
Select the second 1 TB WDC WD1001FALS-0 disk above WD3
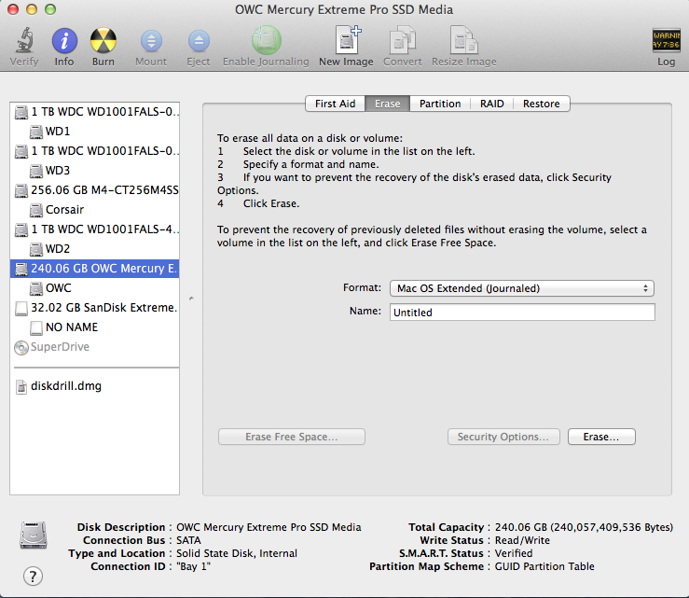coord(94,151)
